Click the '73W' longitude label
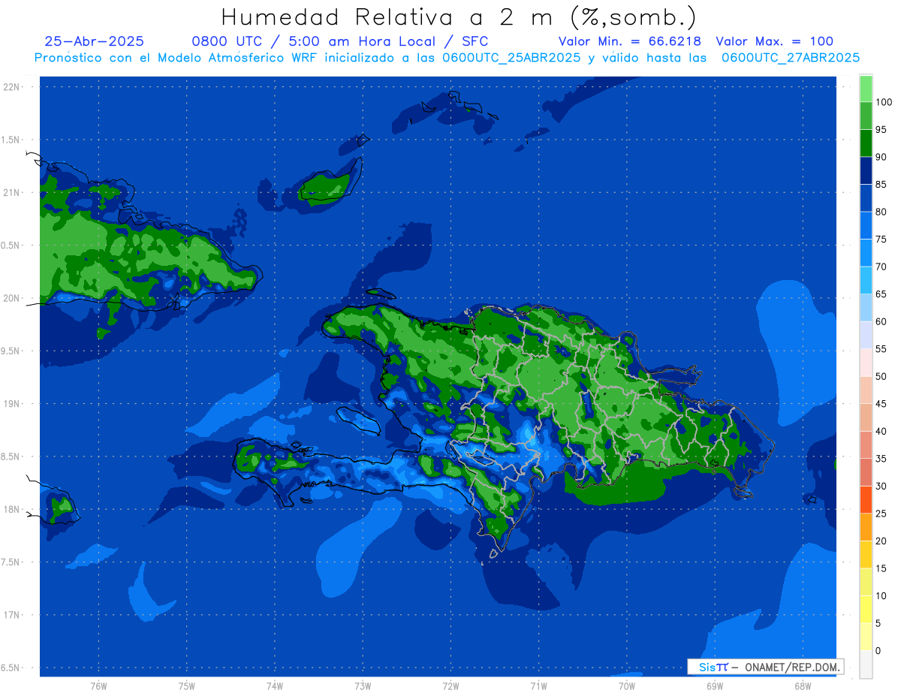 [x=363, y=685]
